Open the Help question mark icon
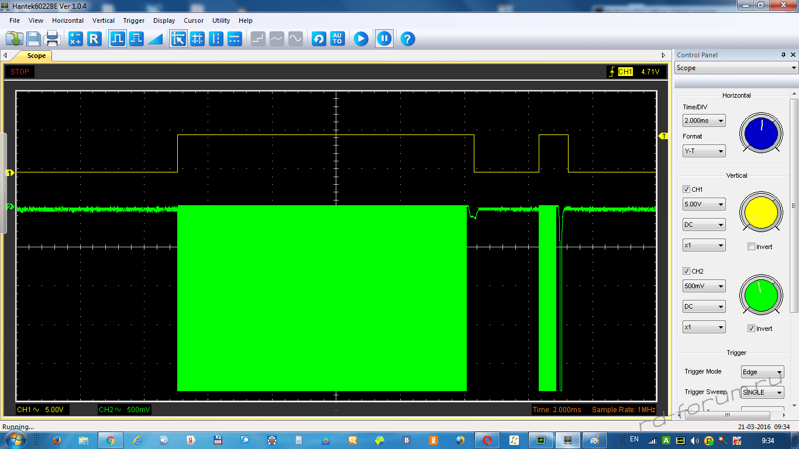Viewport: 799px width, 449px height. click(x=408, y=39)
